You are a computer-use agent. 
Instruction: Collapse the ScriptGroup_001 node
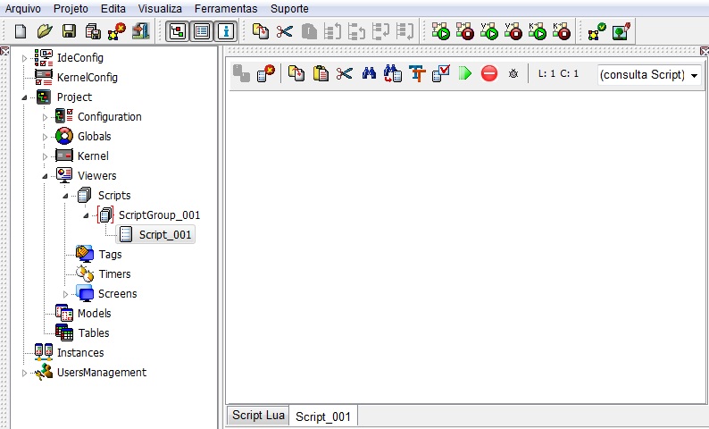tap(86, 215)
